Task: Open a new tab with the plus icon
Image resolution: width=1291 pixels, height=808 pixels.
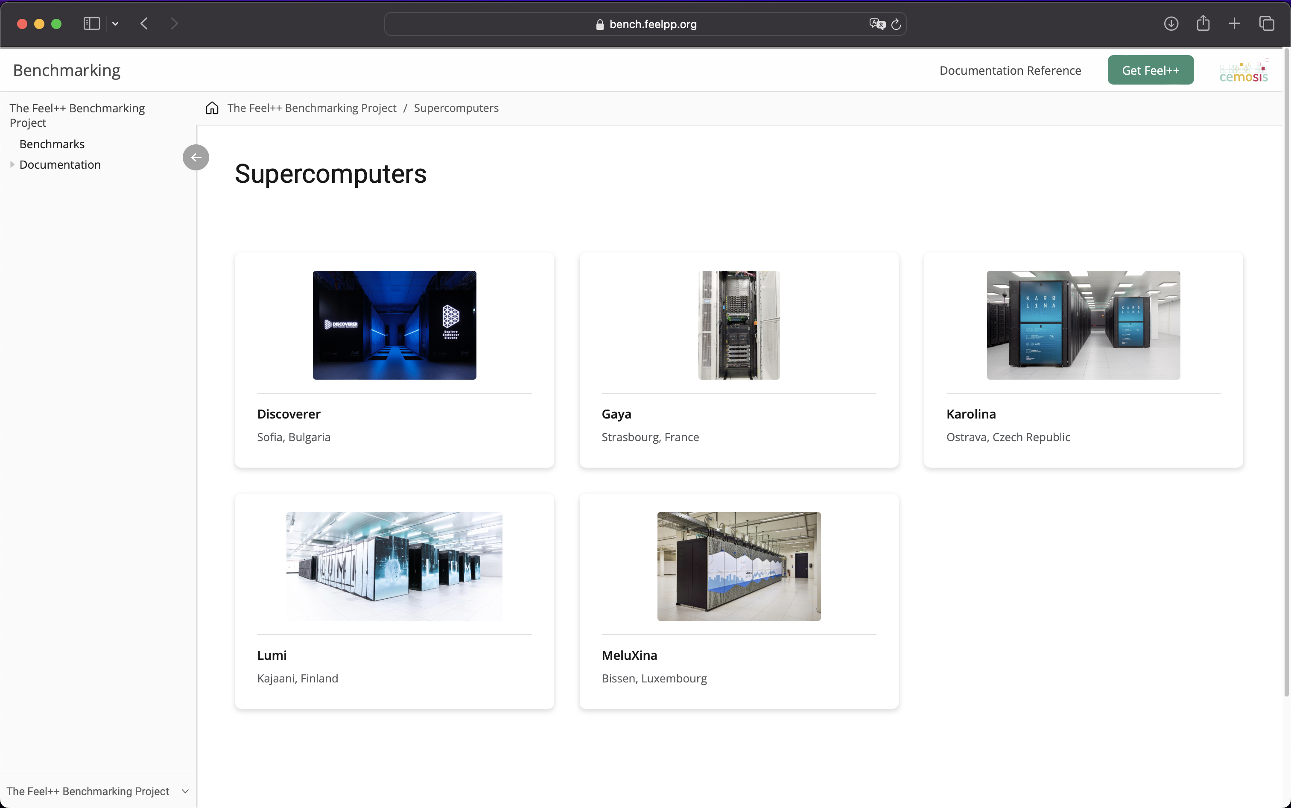Action: tap(1234, 23)
